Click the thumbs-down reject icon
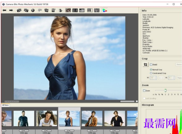The image size is (182, 134). coord(40,11)
